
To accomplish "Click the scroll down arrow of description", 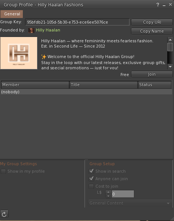I will 170,67.
